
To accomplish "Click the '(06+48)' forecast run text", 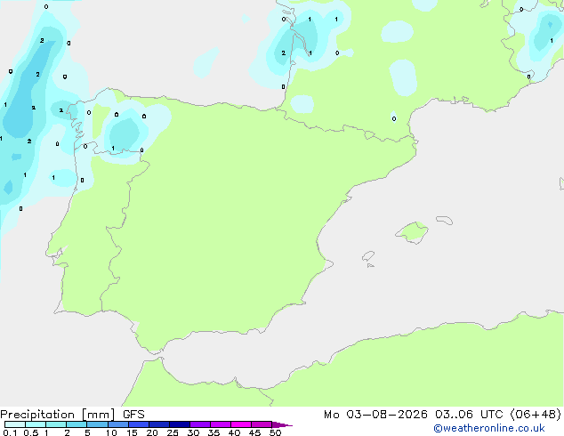I will pyautogui.click(x=536, y=415).
